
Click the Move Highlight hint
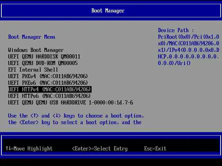(29, 148)
